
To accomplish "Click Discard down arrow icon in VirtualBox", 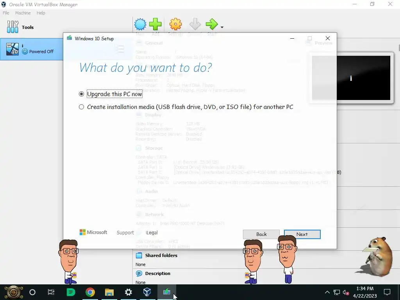I will pyautogui.click(x=195, y=24).
